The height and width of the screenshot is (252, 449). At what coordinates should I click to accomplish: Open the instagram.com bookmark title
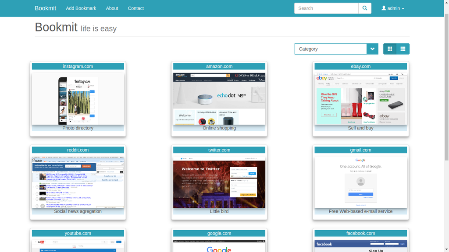tap(78, 66)
